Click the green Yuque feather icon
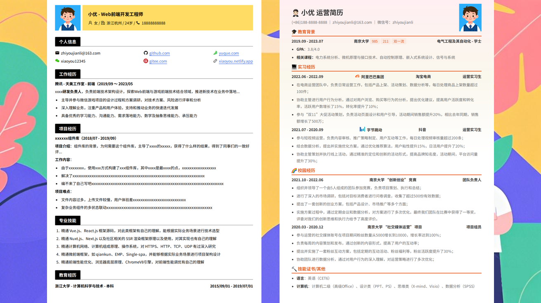 click(215, 53)
